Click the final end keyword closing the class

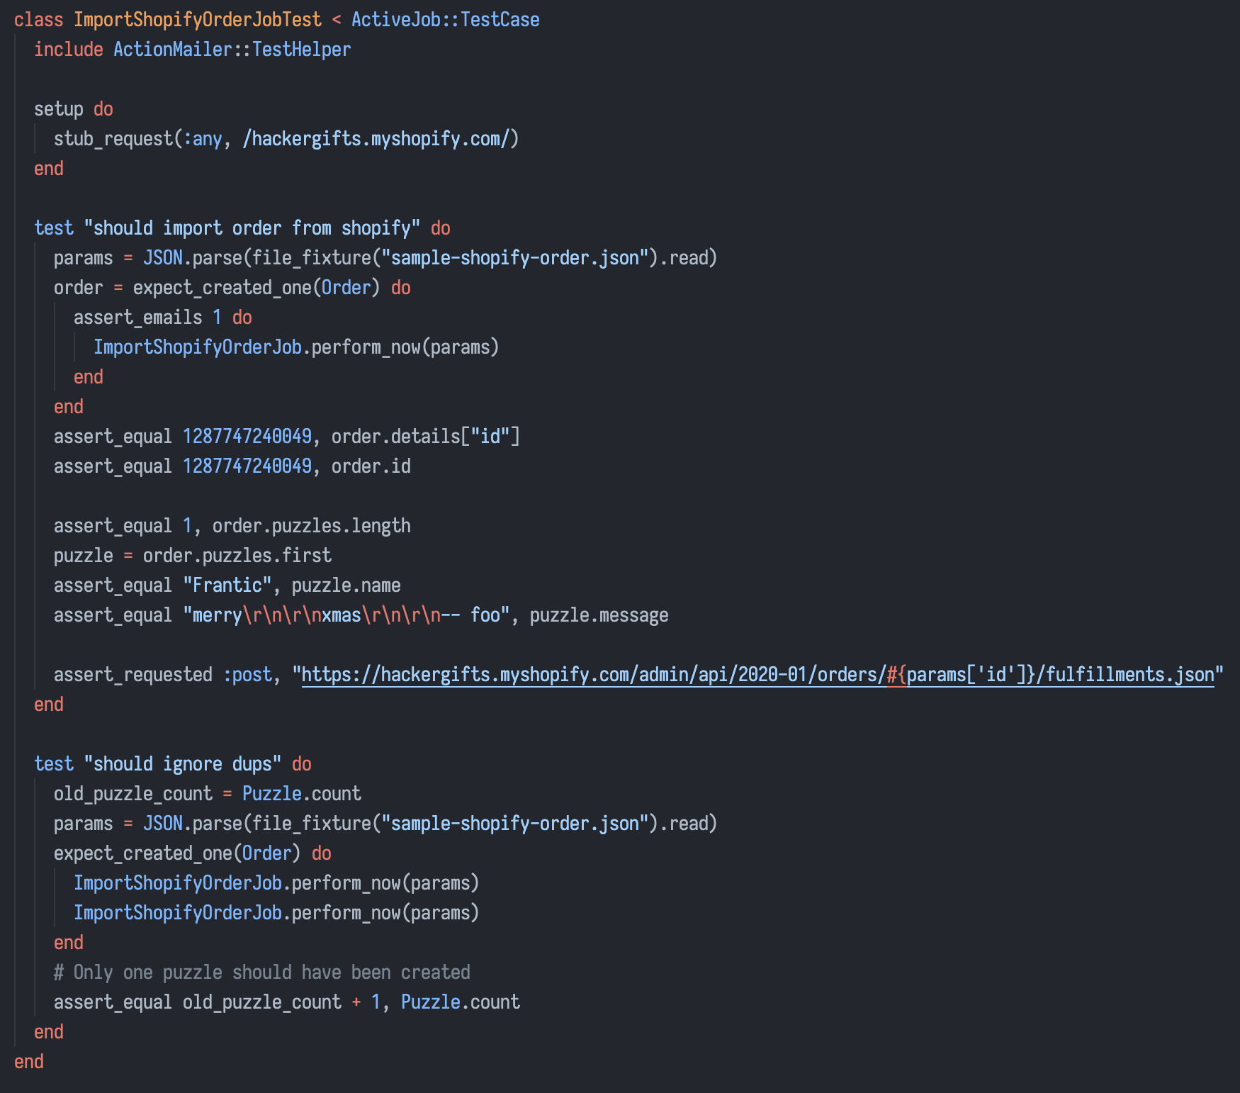[x=29, y=1062]
